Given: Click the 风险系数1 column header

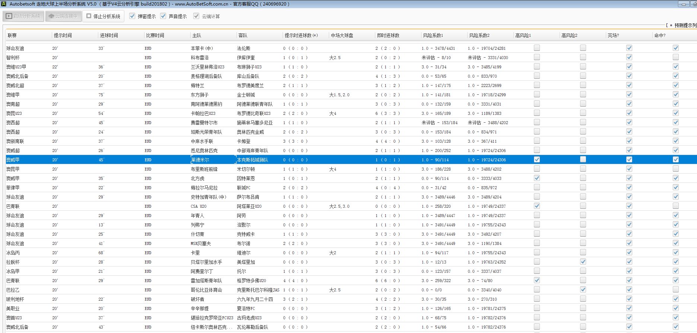Looking at the screenshot, I should pyautogui.click(x=433, y=35).
